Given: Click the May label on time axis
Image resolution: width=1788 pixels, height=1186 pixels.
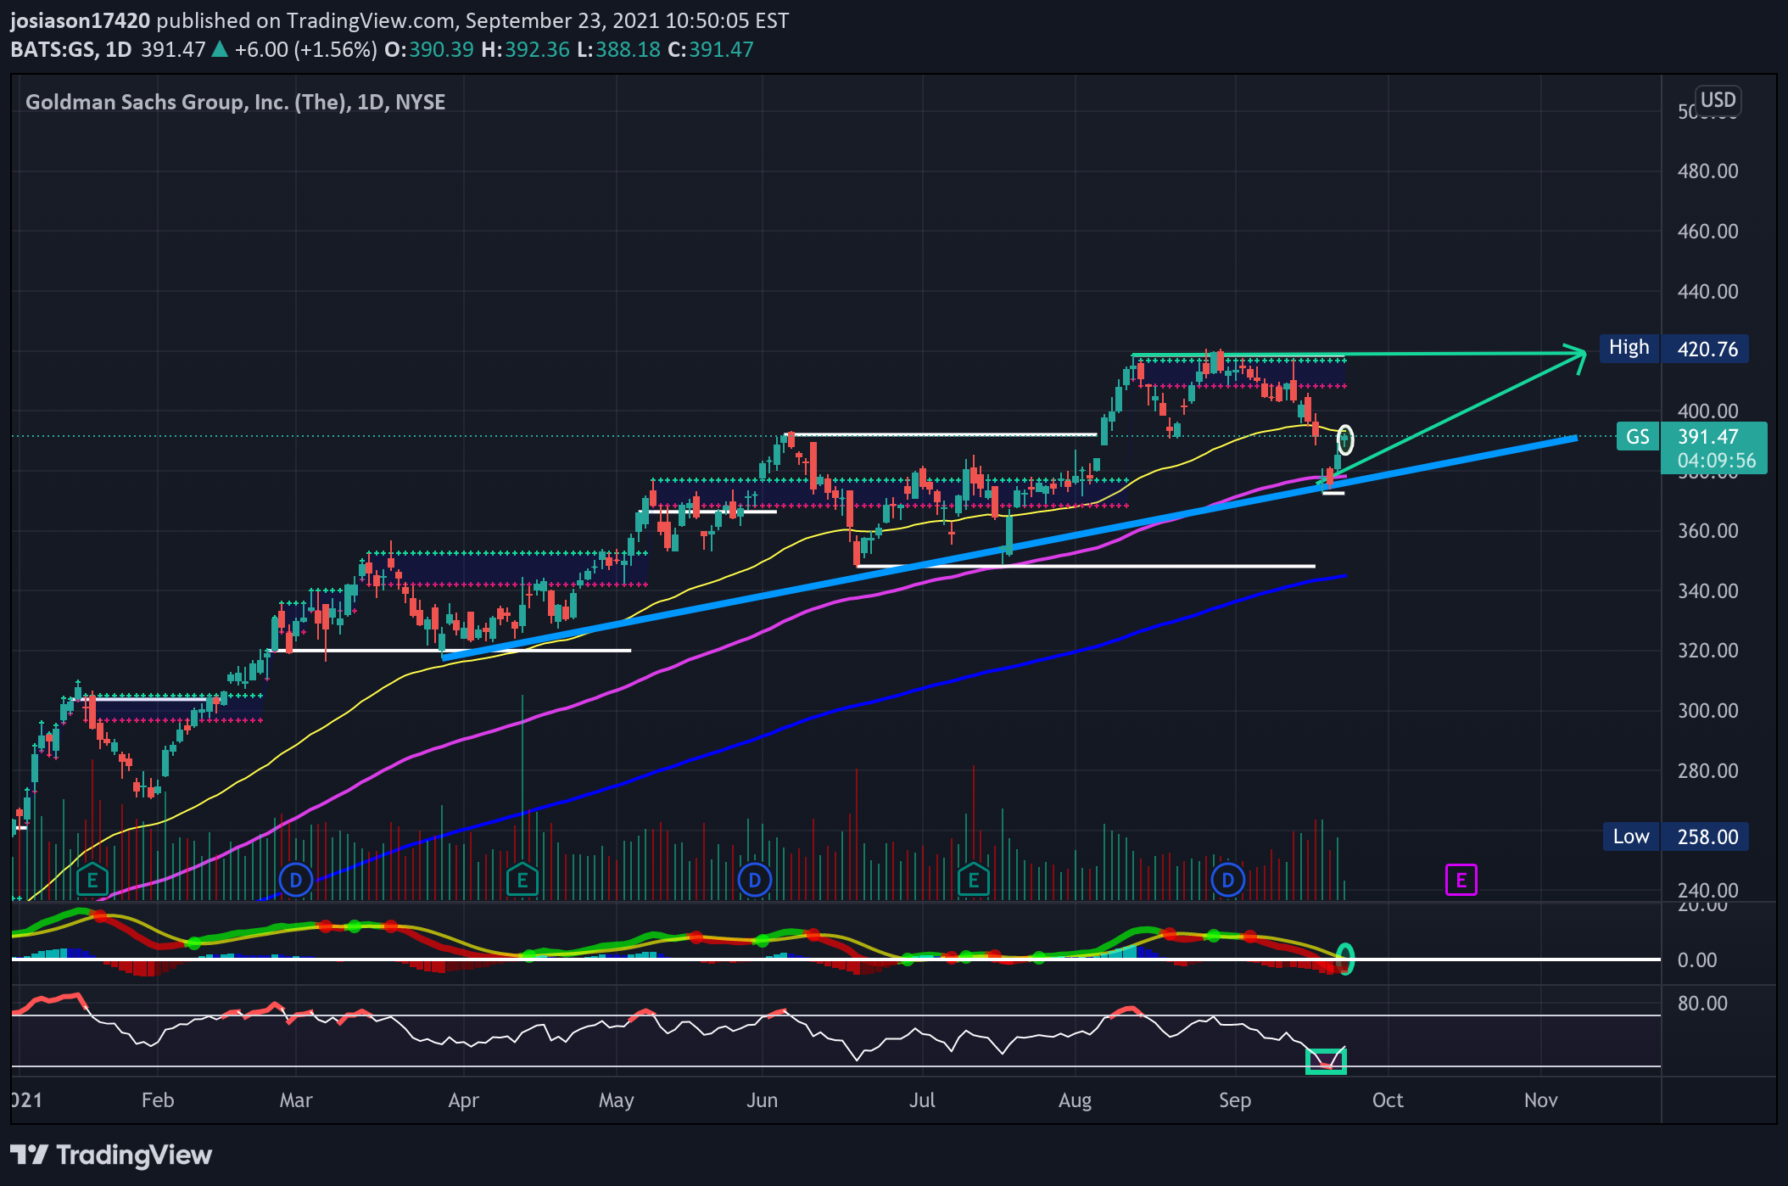Looking at the screenshot, I should click(616, 1100).
